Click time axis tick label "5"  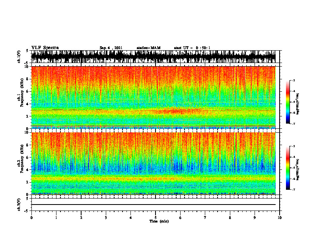pyautogui.click(x=156, y=218)
